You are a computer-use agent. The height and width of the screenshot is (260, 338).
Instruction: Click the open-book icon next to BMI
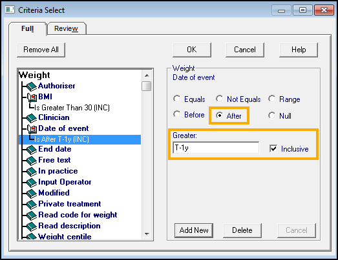(32, 97)
